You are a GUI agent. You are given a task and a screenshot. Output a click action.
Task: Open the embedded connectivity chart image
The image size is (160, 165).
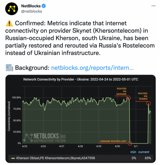[x=81, y=119]
